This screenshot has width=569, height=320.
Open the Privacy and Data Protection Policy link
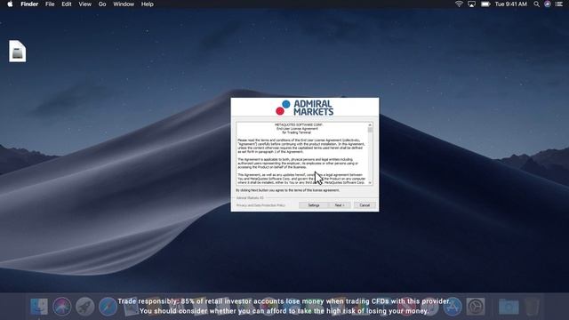click(260, 205)
